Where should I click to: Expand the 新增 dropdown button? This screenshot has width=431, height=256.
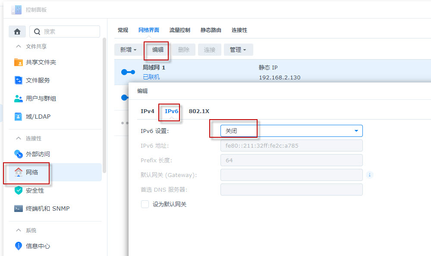click(128, 50)
